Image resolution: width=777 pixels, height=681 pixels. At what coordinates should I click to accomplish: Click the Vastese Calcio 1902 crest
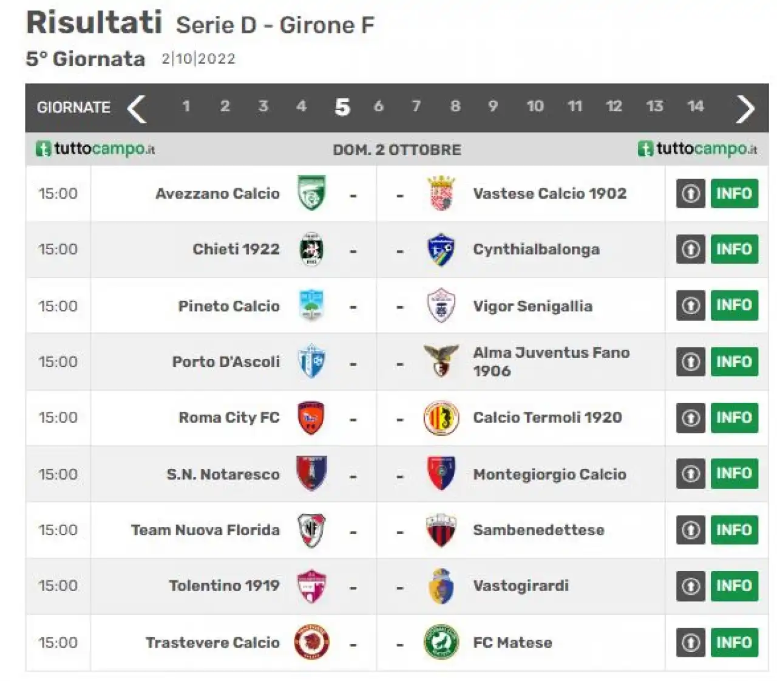pyautogui.click(x=441, y=193)
